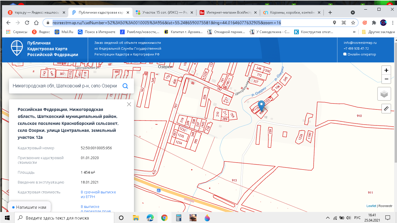This screenshot has width=397, height=223.
Task: Reload the page in Chrome
Action: pos(27,23)
